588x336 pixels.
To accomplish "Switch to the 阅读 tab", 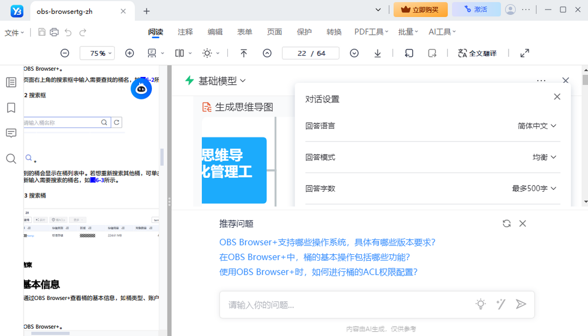I will [156, 32].
